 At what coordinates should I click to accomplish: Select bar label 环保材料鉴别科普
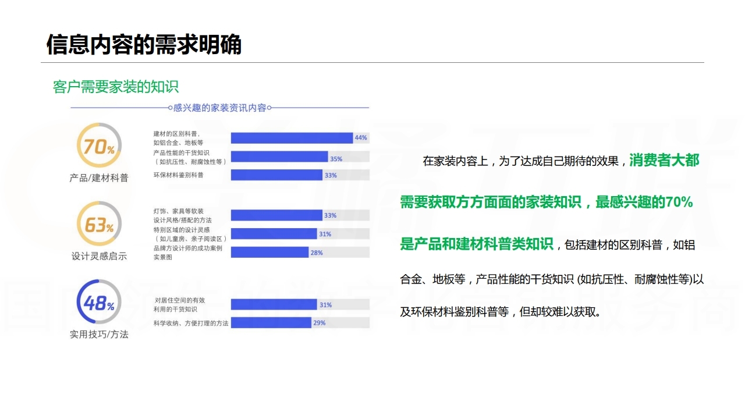[x=179, y=175]
